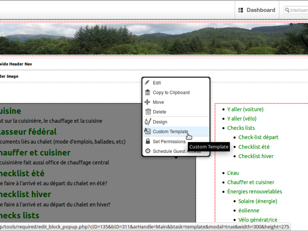Go to the sidebar Checklist été link
Screen dimensions: 308x231
coord(254,147)
